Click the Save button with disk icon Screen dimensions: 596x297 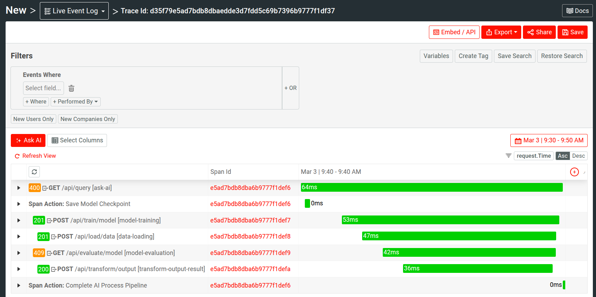pos(572,32)
